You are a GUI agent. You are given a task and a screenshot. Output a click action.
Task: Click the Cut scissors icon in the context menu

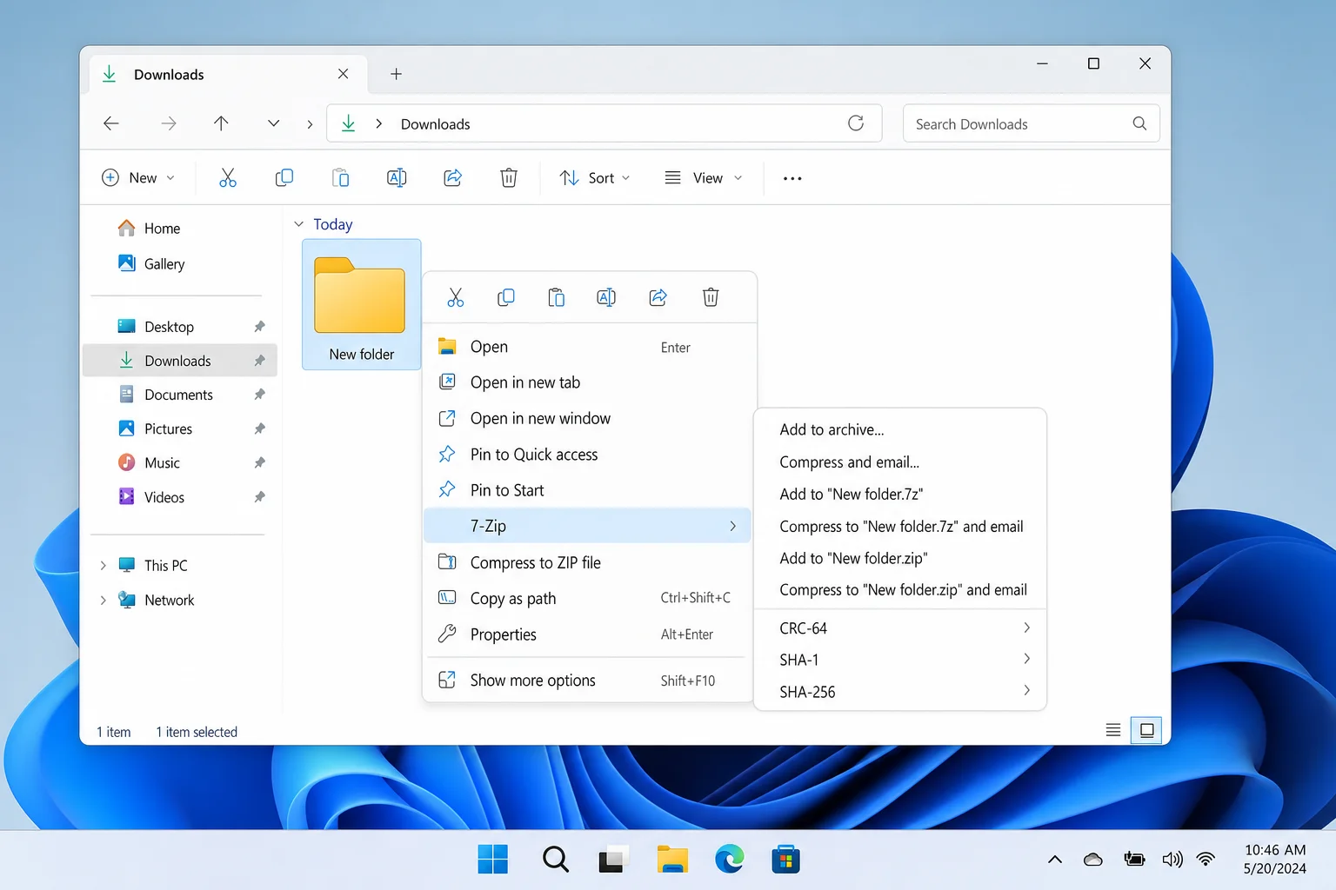click(456, 298)
